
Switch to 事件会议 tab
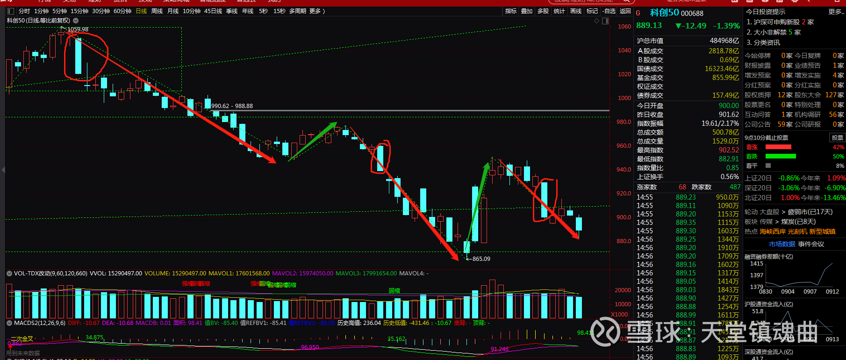click(x=811, y=244)
